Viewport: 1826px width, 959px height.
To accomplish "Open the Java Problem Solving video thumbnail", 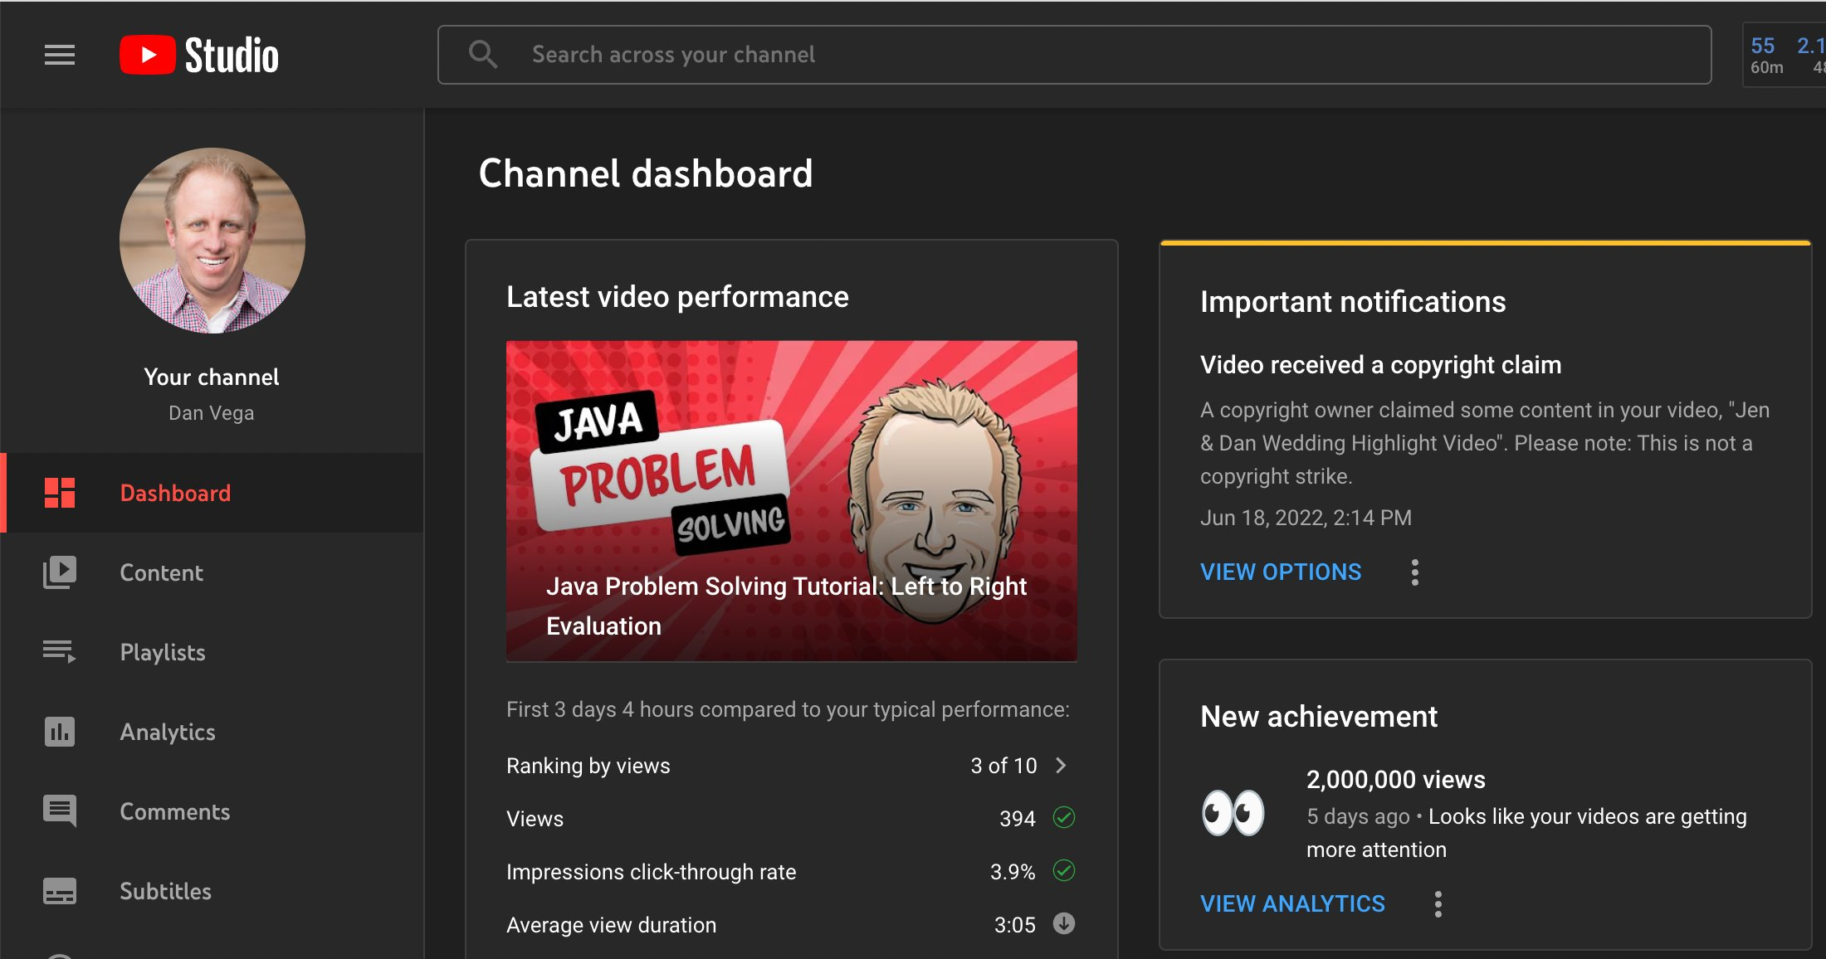I will pyautogui.click(x=791, y=498).
